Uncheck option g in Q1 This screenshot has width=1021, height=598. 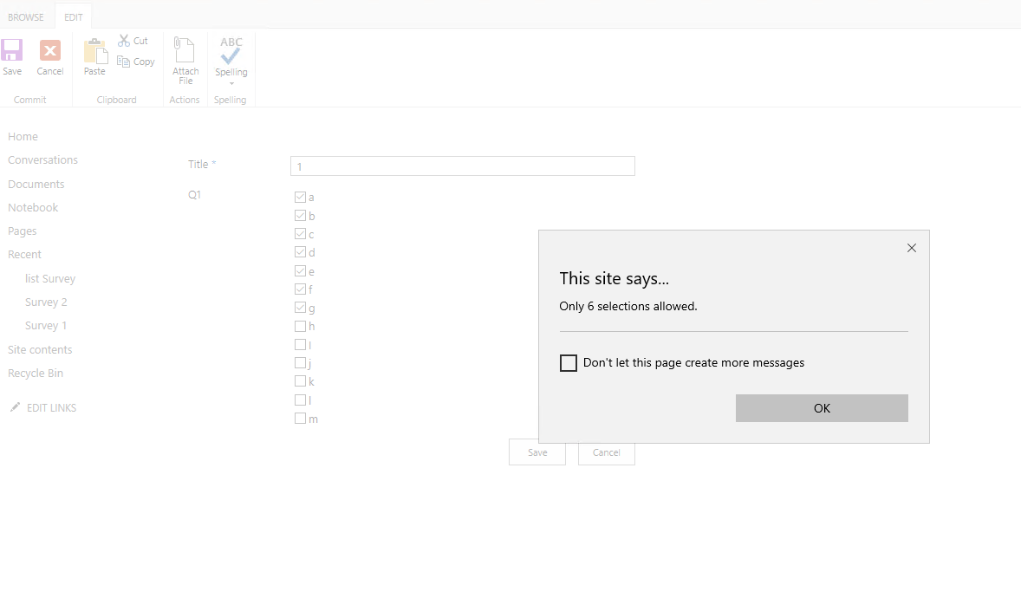[x=300, y=308]
